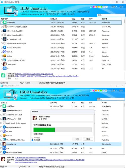The image size is (126, 168).
Task: Open more colors ellipsis swatch in top window
Action: (106, 7)
